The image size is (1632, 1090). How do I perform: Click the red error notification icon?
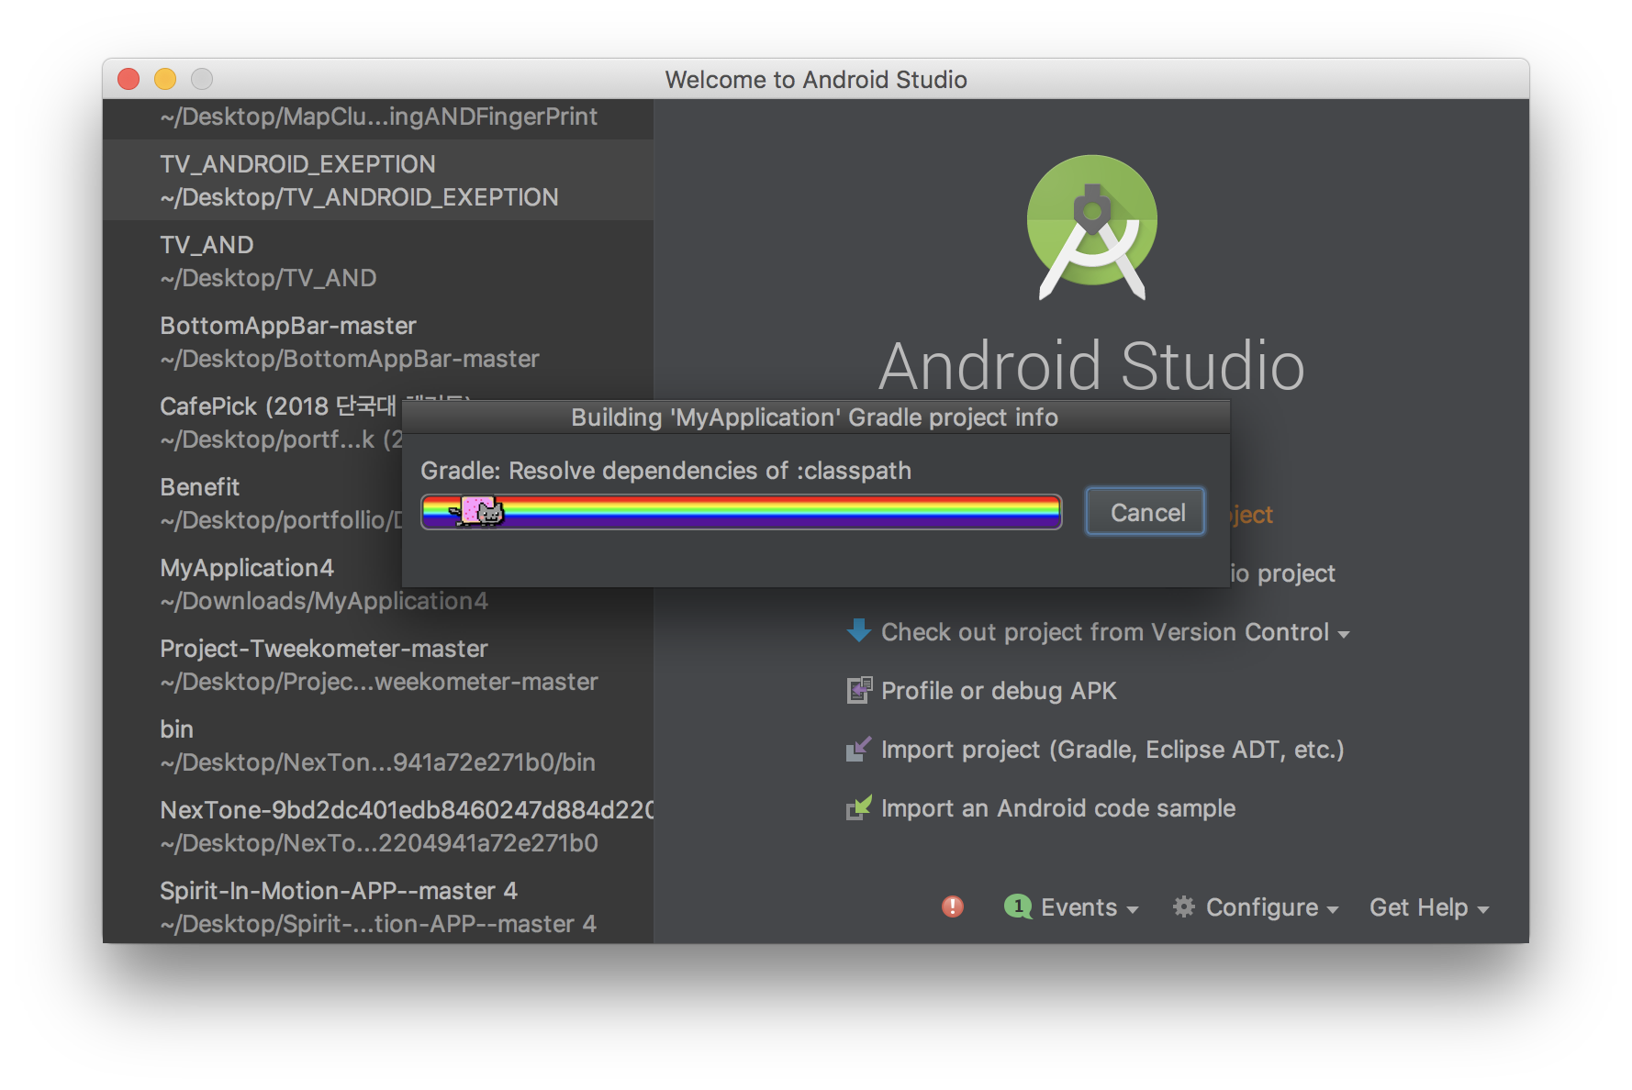953,906
